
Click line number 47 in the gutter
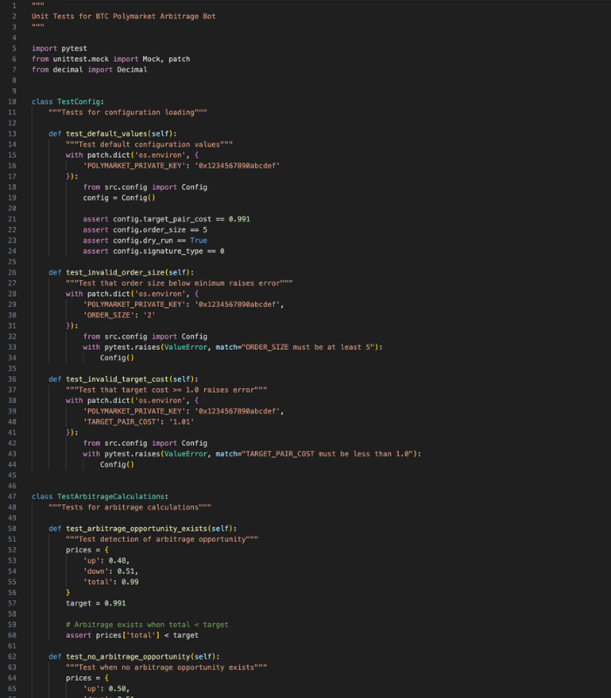pos(12,496)
